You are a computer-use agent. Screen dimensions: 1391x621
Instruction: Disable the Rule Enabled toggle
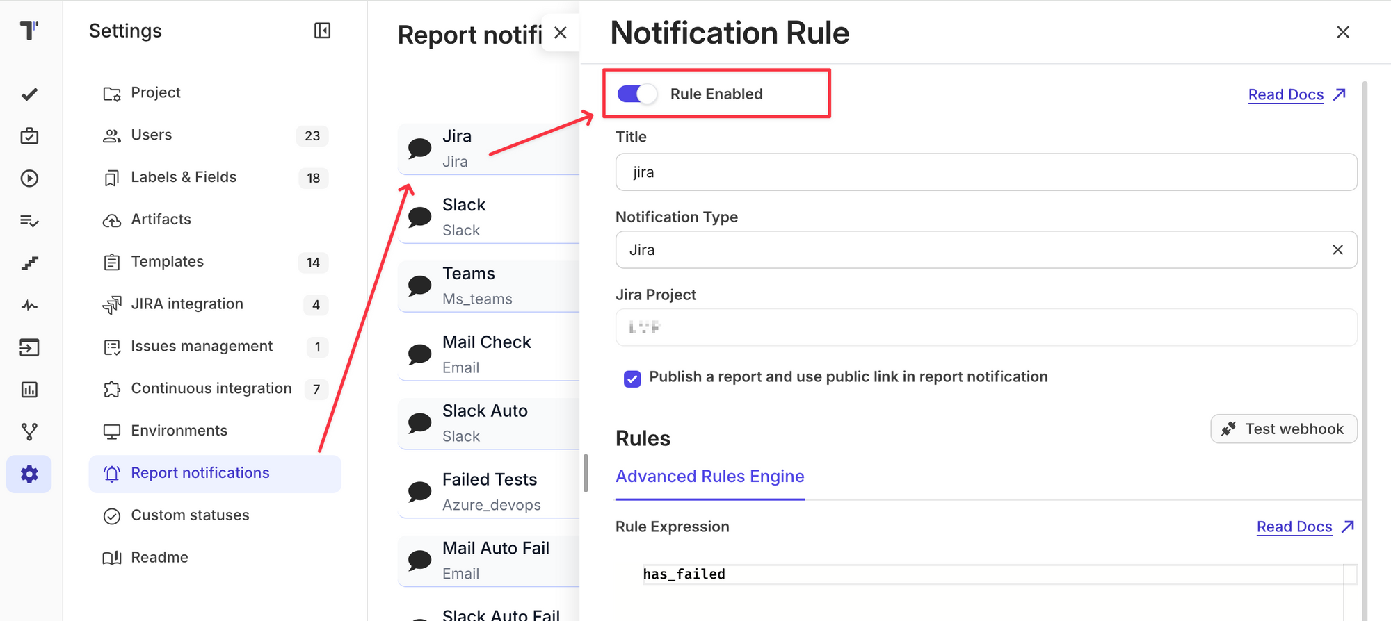635,93
